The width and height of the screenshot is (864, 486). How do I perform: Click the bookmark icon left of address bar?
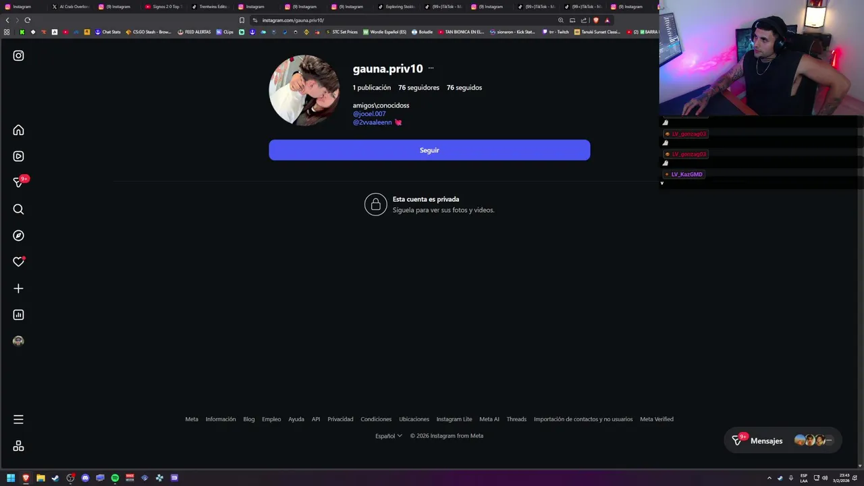(x=242, y=20)
